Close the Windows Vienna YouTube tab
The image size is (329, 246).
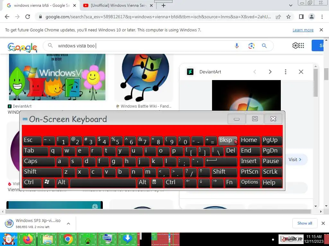pos(151,5)
